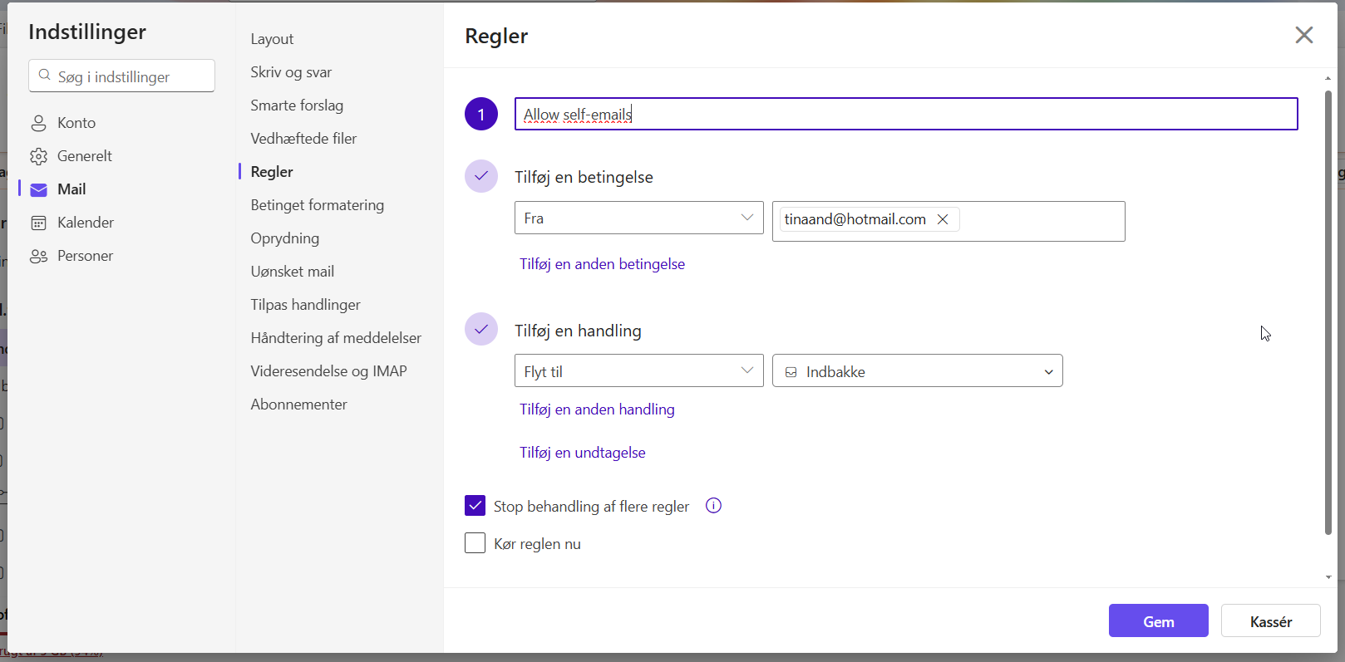Screen dimensions: 1345x662
Task: Open Vedhæftede filer settings
Action: pyautogui.click(x=303, y=139)
